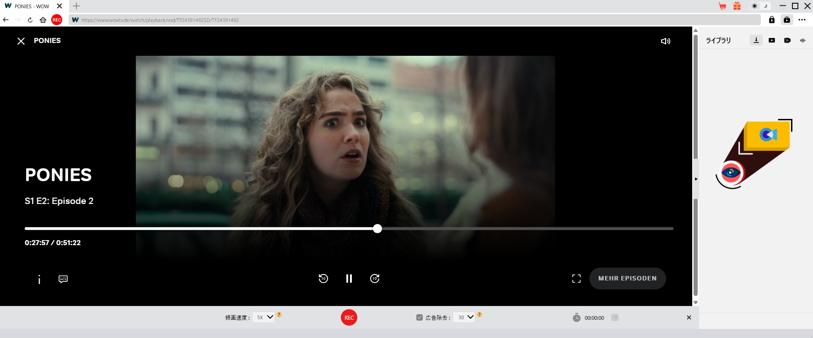Viewport: 813px width, 338px height.
Task: Click the "S1 E2: Episode 2" title
Action: [59, 201]
